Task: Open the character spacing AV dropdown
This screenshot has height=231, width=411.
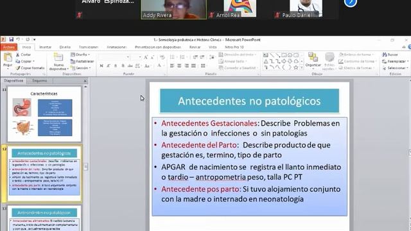Action: 138,65
